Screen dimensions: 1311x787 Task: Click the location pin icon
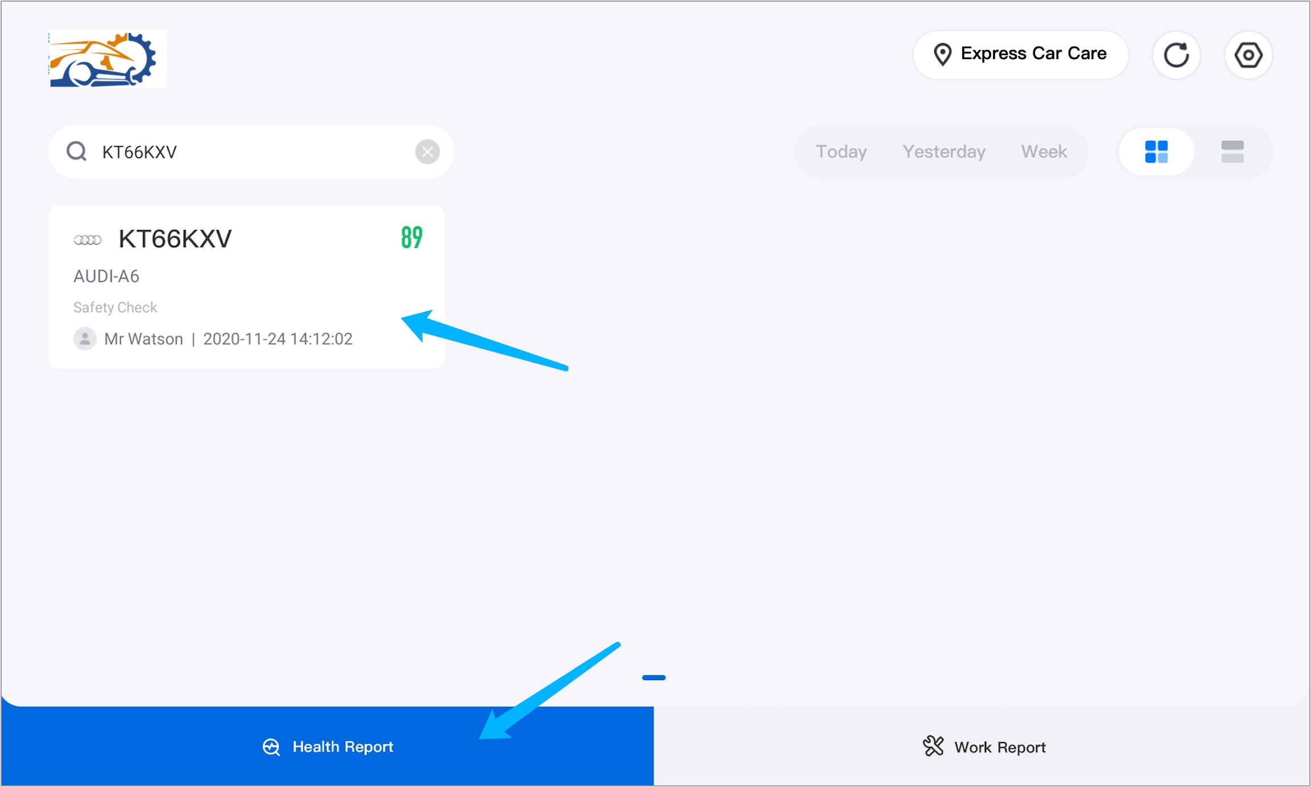[x=942, y=55]
